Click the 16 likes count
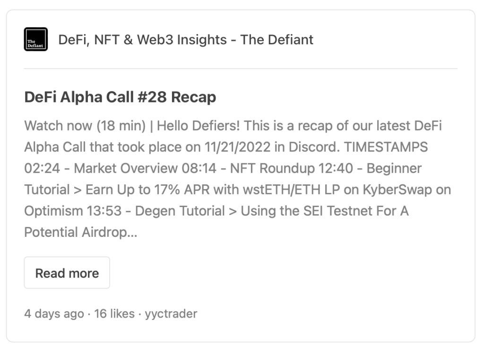 pyautogui.click(x=114, y=314)
